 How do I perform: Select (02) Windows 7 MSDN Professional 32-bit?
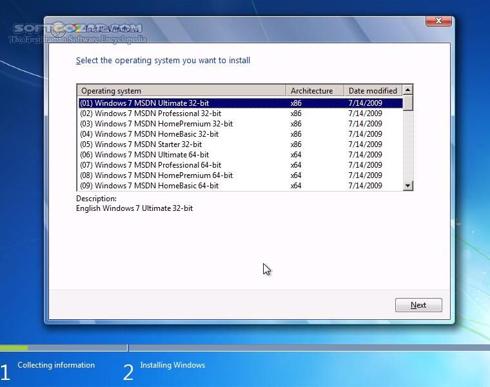pos(240,114)
